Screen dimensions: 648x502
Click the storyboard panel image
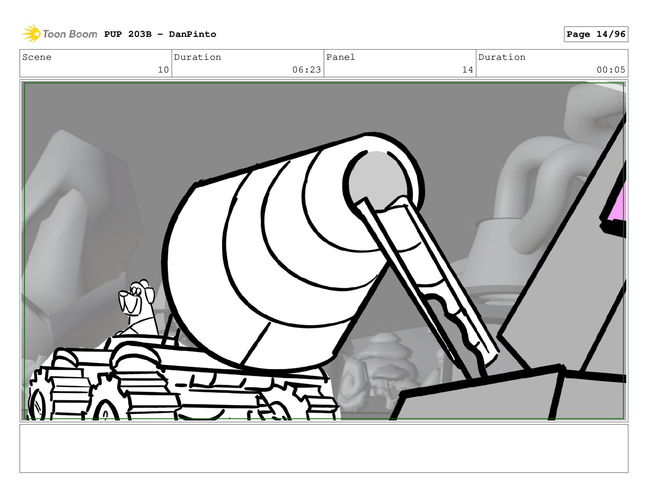click(324, 251)
